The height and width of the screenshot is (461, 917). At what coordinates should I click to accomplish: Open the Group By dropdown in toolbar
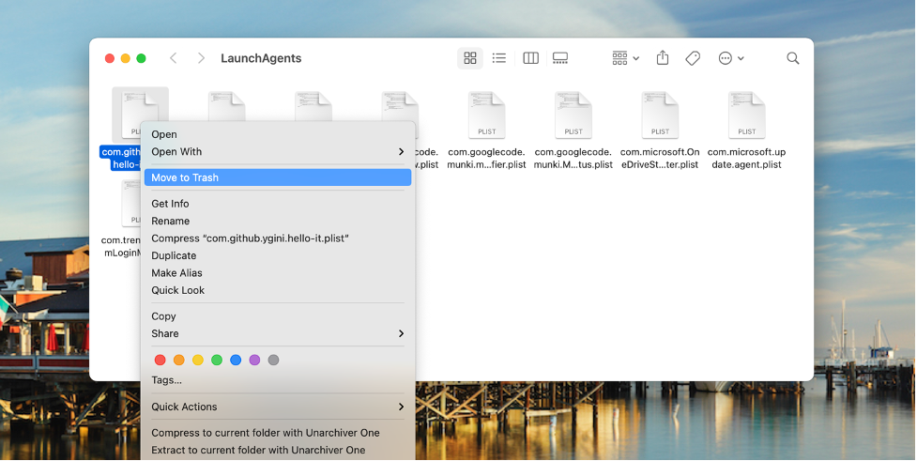click(625, 58)
